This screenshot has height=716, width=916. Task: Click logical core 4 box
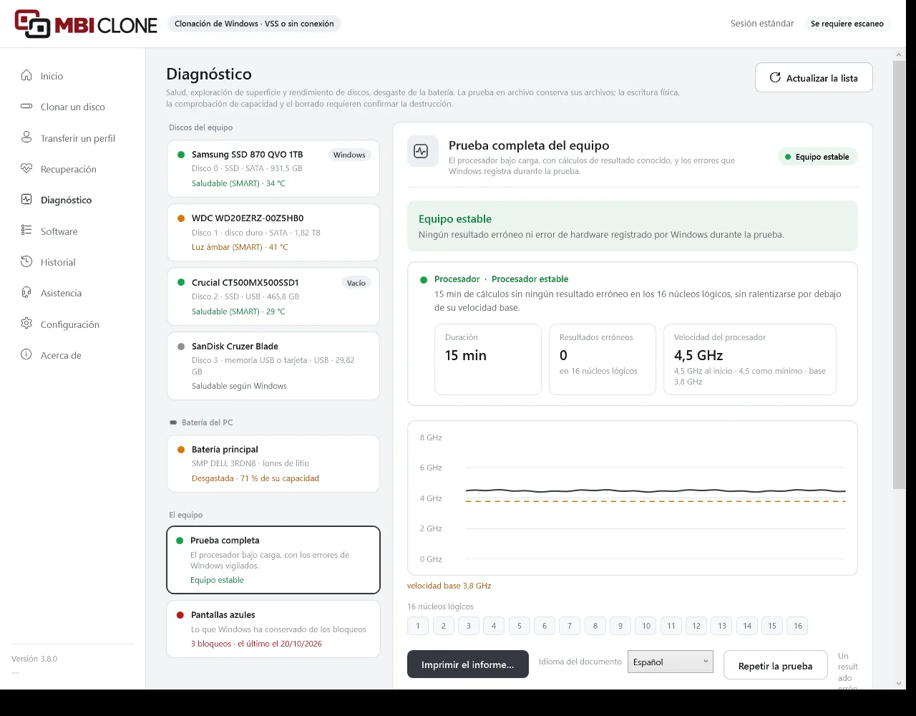[x=494, y=626]
